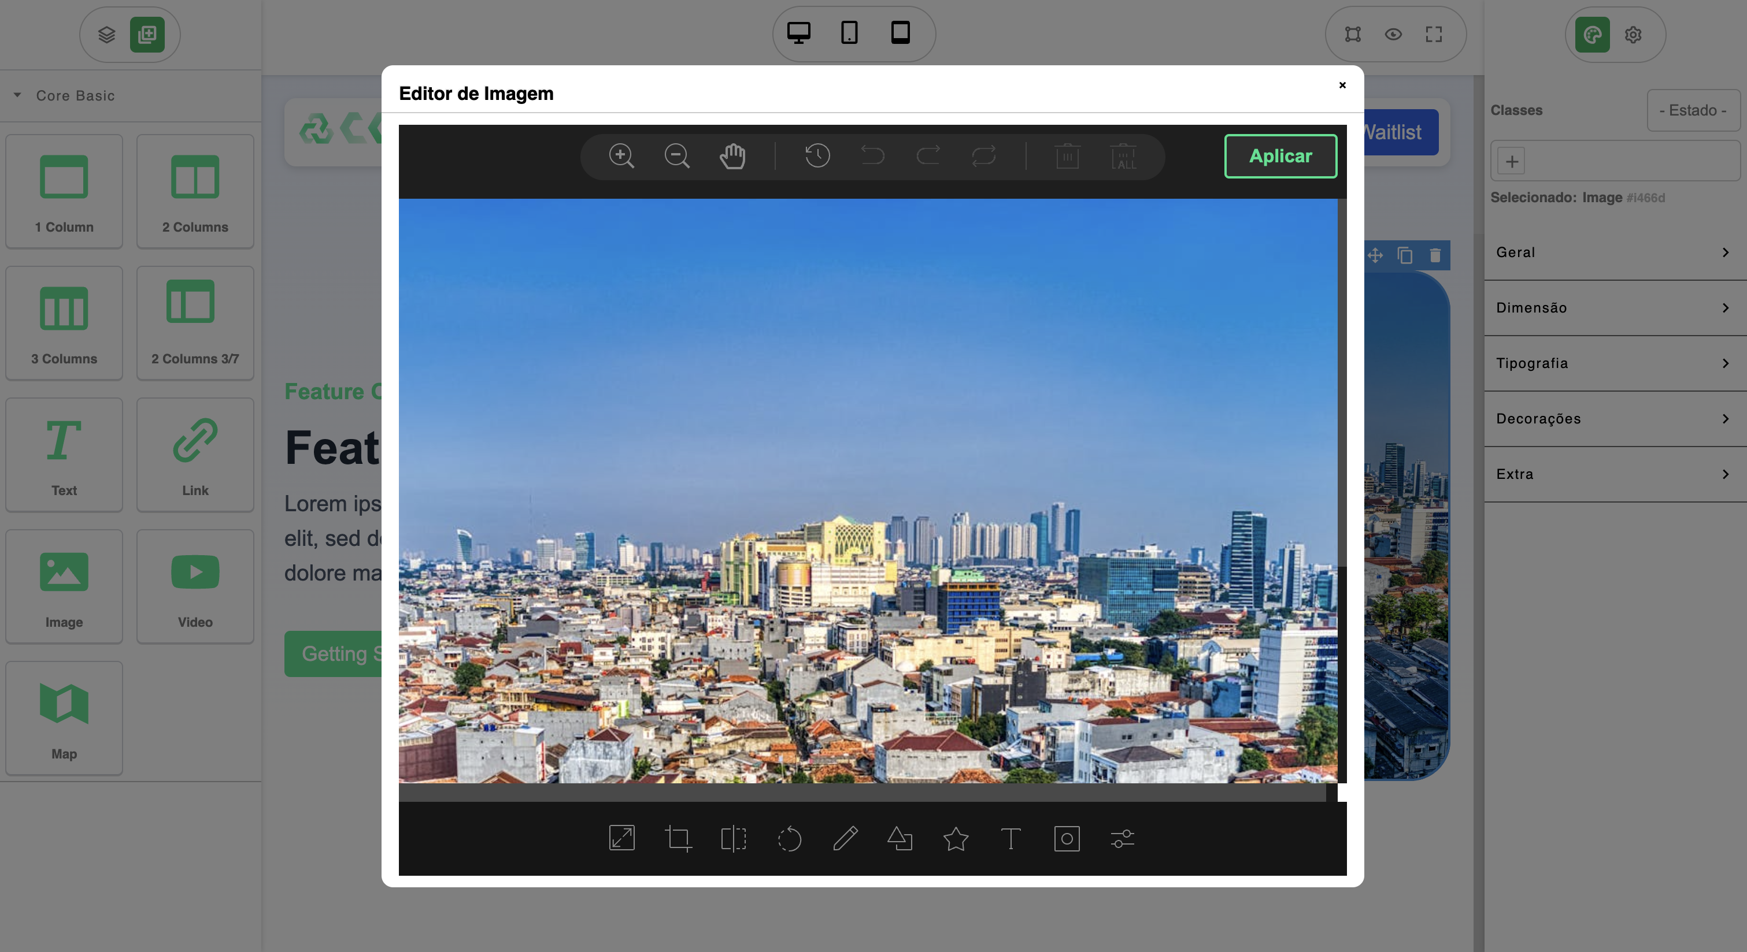Viewport: 1747px width, 952px height.
Task: Click the zoom in magnifier icon
Action: pyautogui.click(x=621, y=156)
